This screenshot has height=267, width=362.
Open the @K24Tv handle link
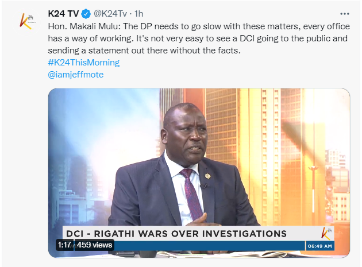110,14
